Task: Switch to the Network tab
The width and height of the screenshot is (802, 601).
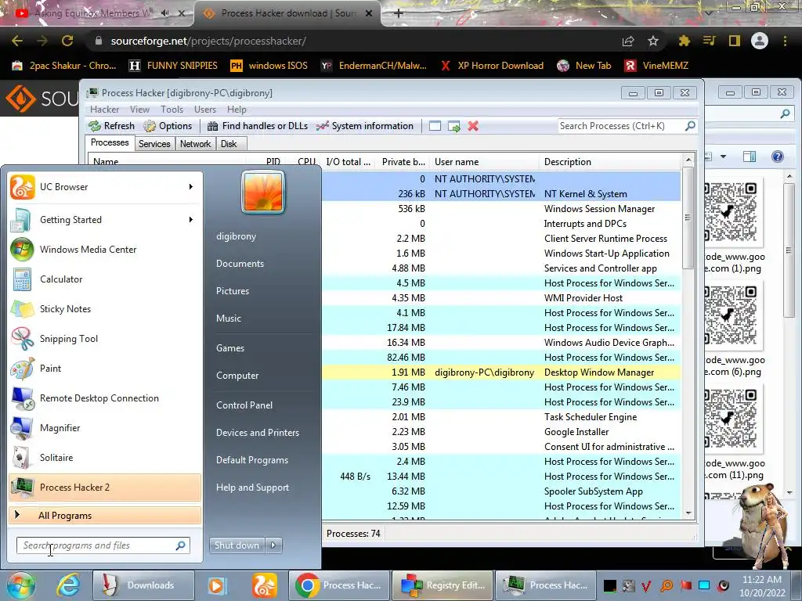Action: pos(195,144)
